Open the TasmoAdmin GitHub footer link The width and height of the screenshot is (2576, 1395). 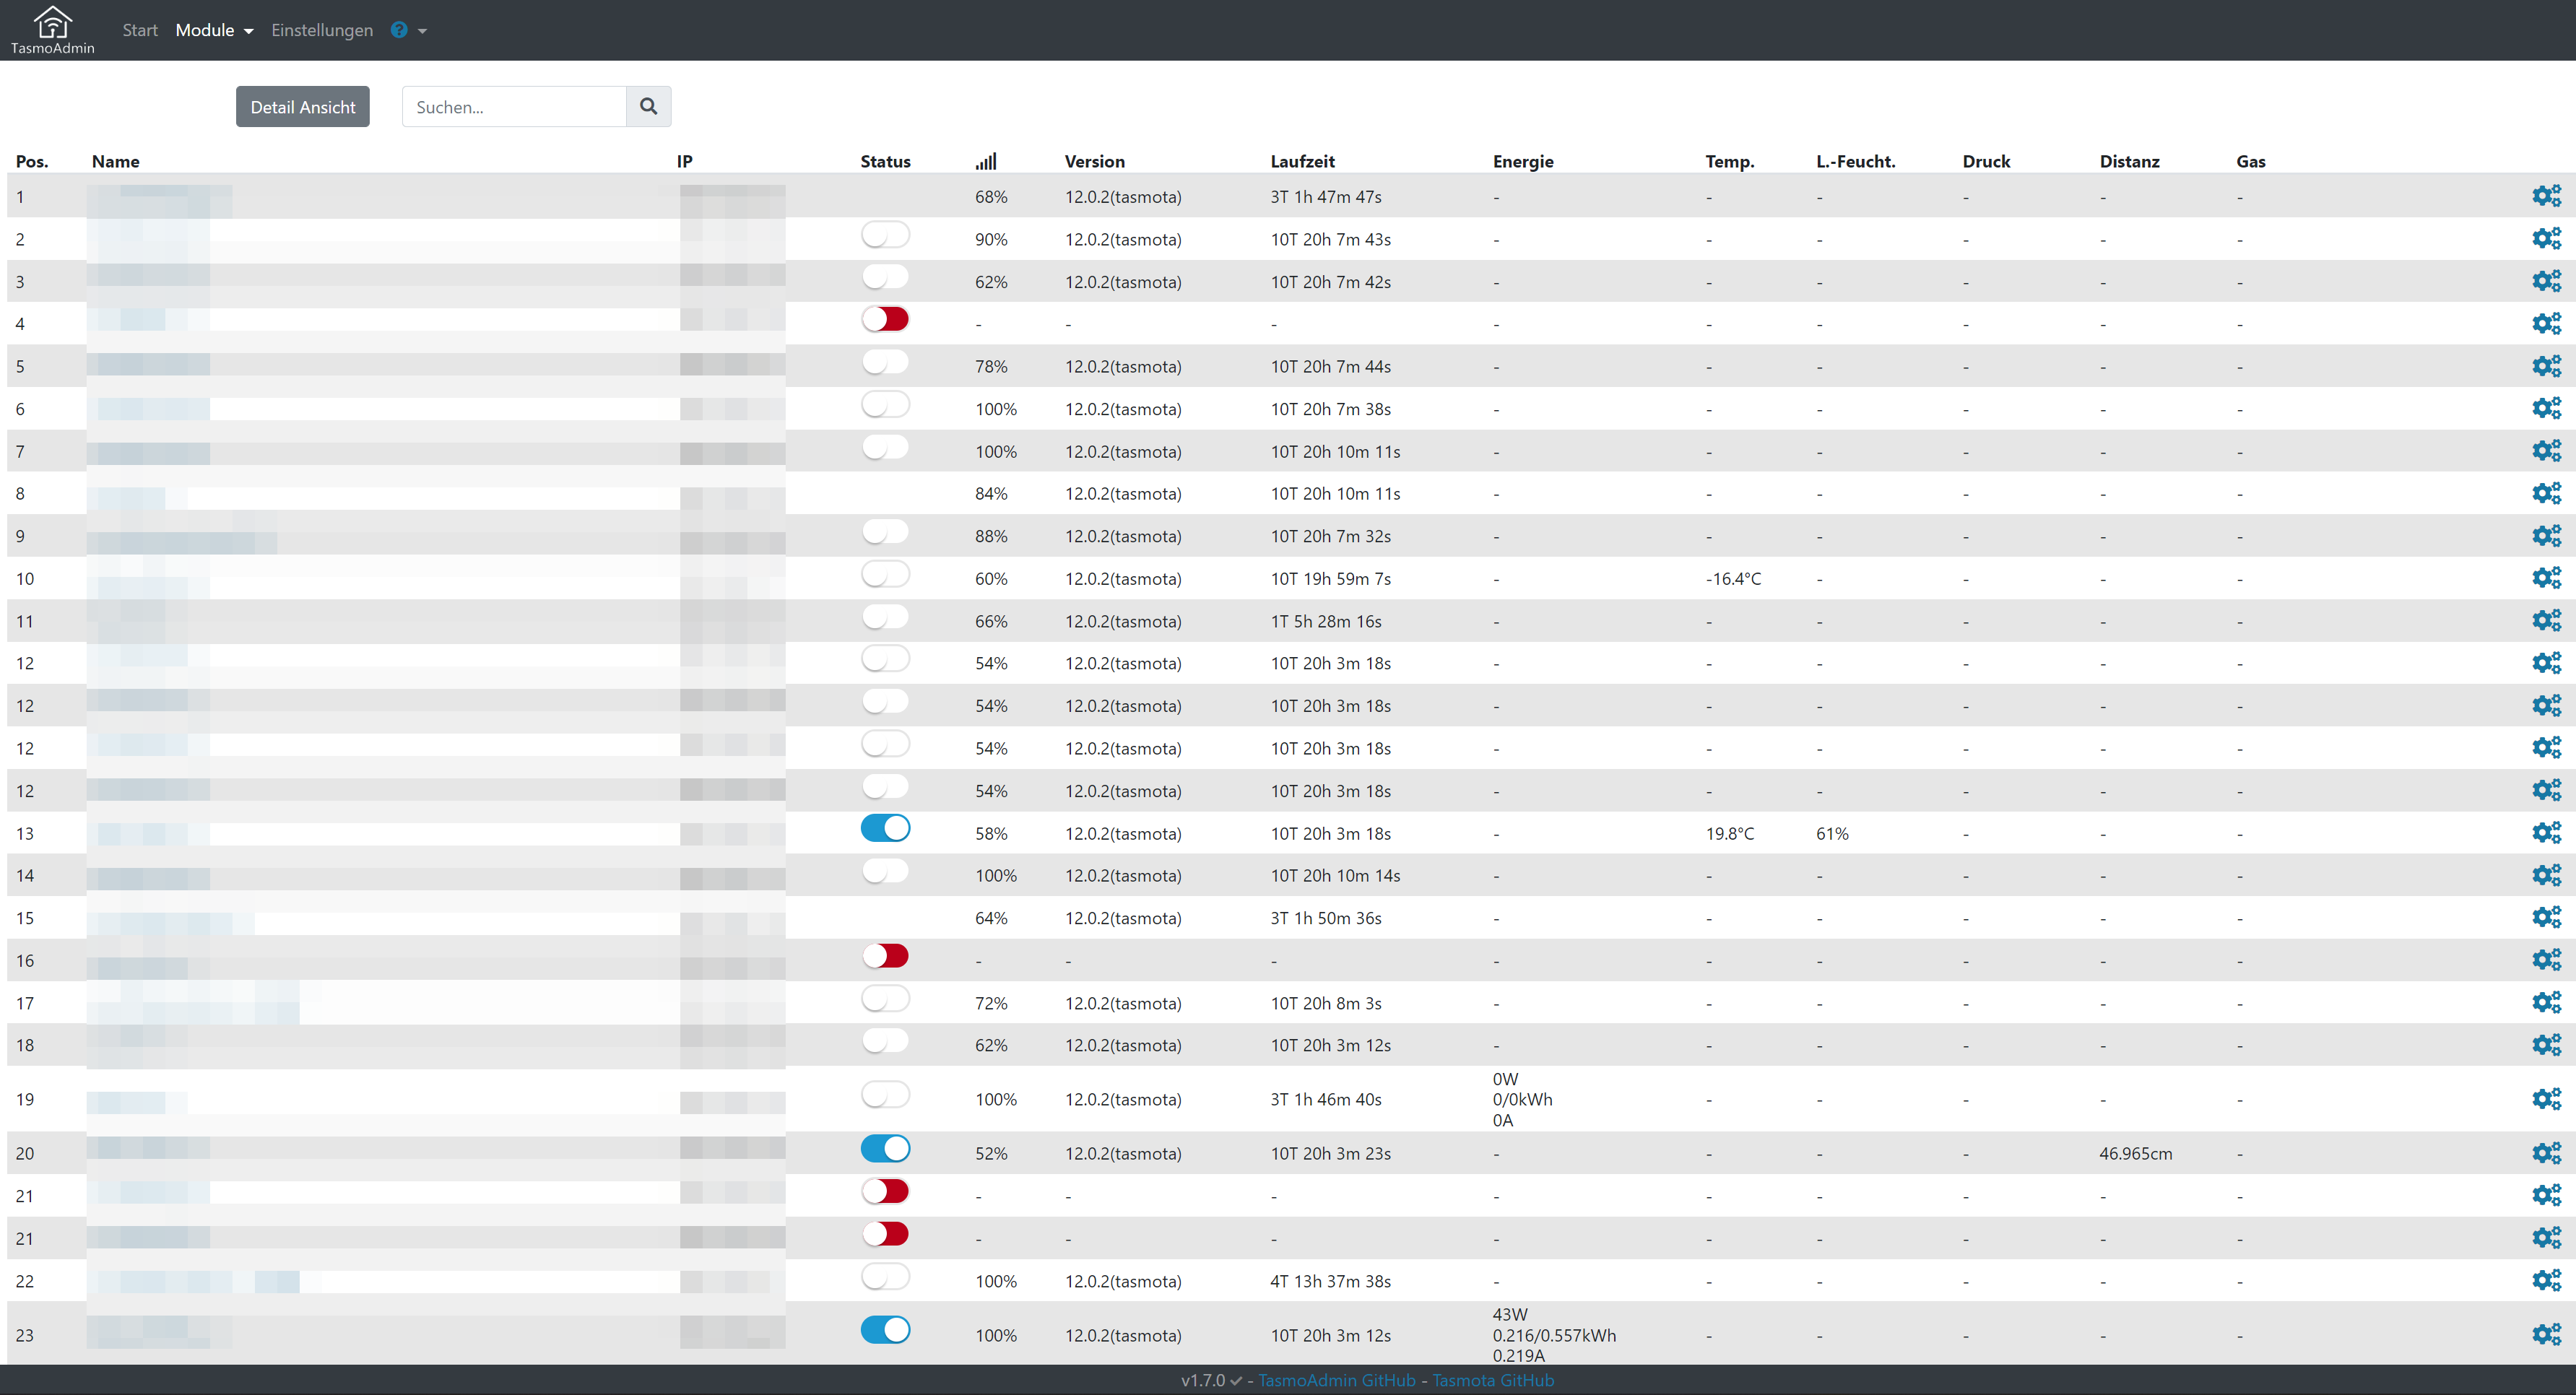[1336, 1380]
